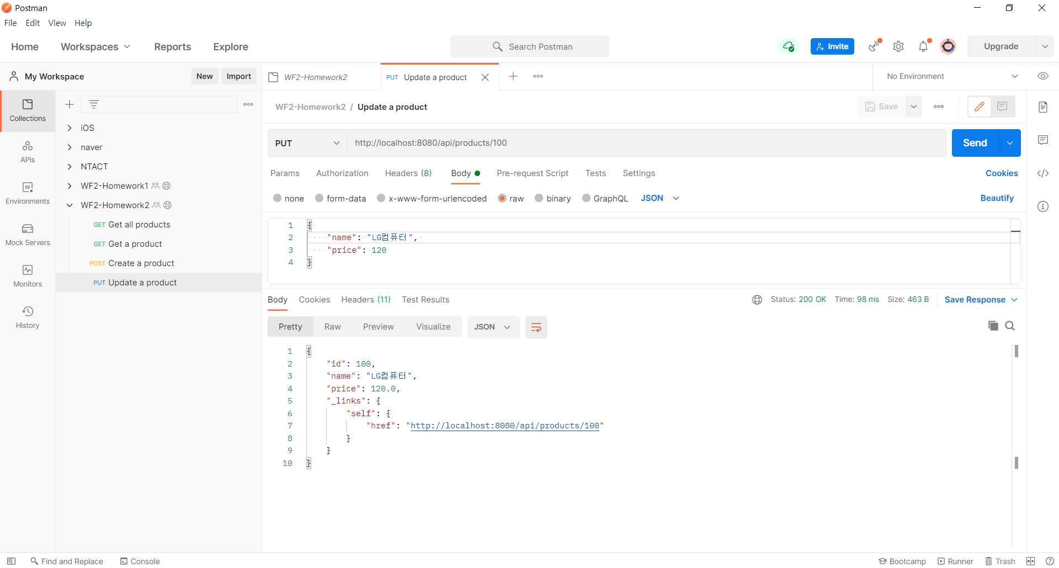This screenshot has width=1059, height=568.
Task: Open code snippet generator
Action: pyautogui.click(x=1042, y=173)
